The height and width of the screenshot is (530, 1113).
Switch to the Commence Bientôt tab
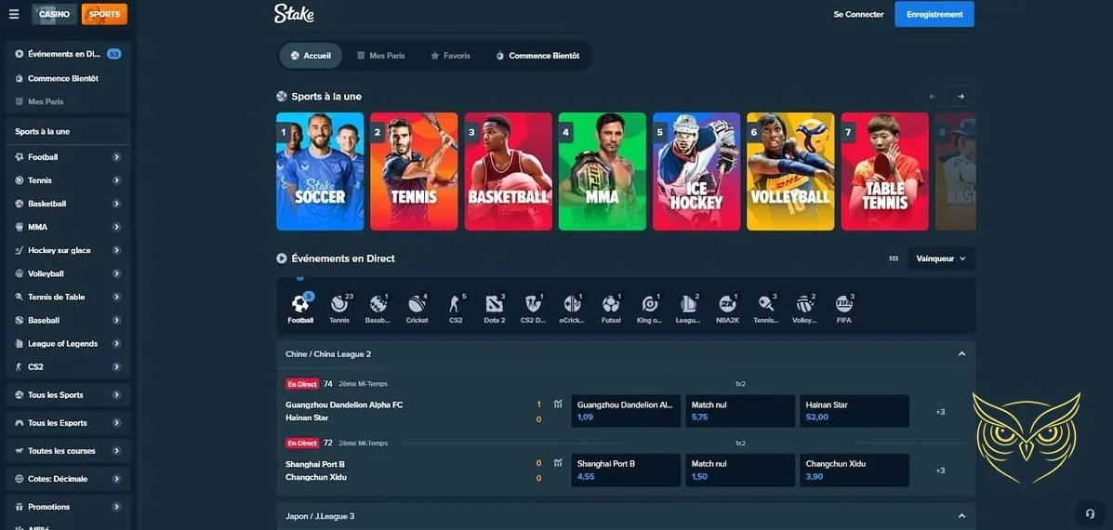pyautogui.click(x=537, y=56)
